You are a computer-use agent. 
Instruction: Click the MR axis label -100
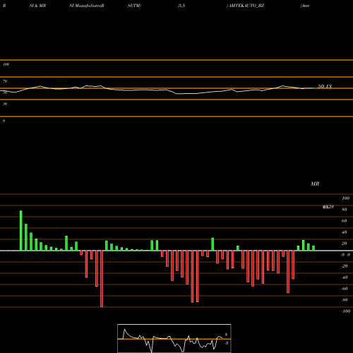tap(346, 311)
